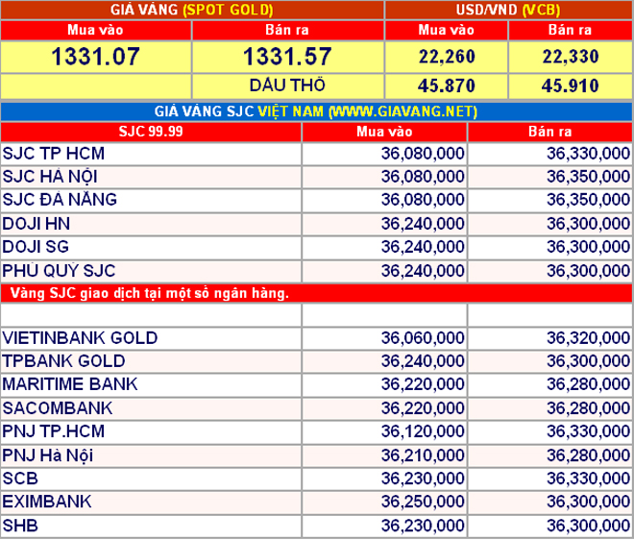Select the VIETINBANK GOLD row label
Viewport: 634px width, 540px height.
point(81,338)
